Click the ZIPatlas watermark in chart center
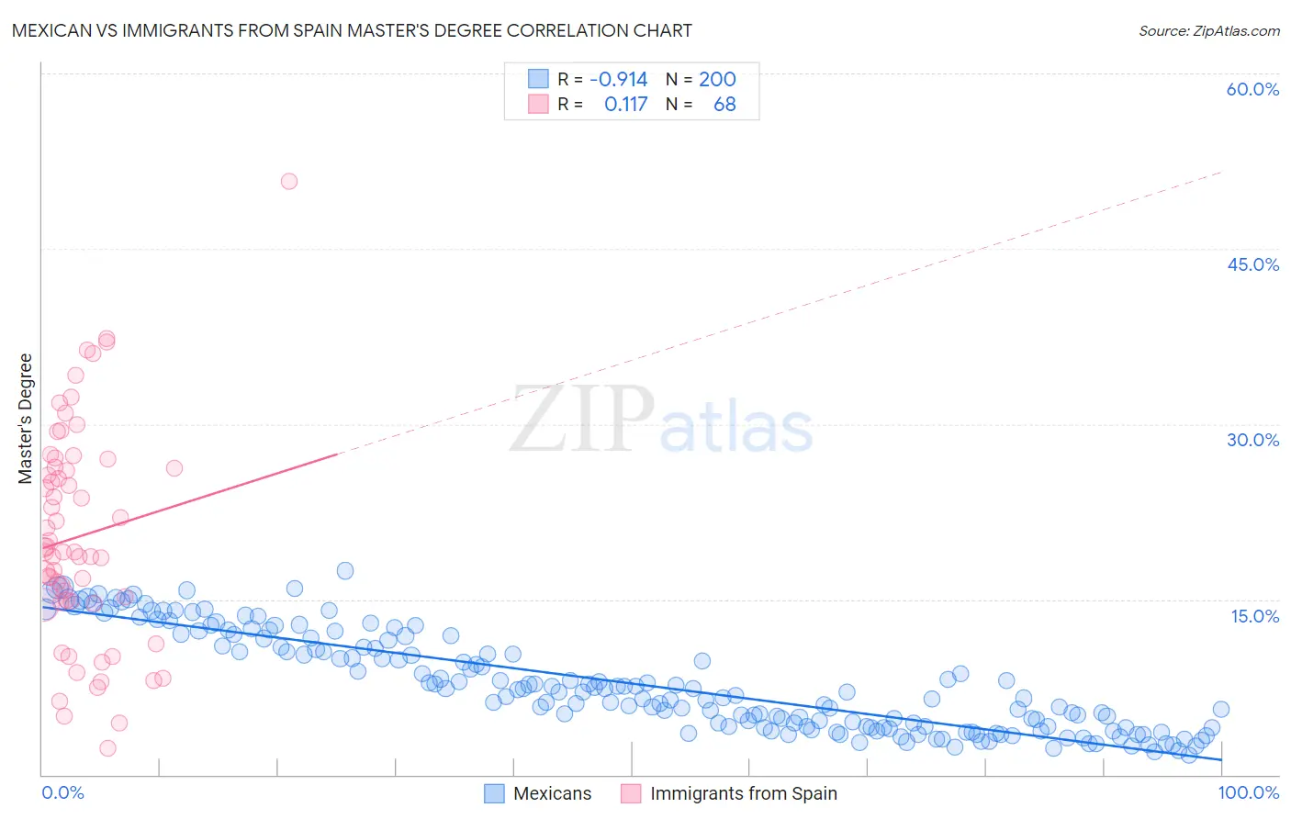The width and height of the screenshot is (1291, 819). (661, 421)
